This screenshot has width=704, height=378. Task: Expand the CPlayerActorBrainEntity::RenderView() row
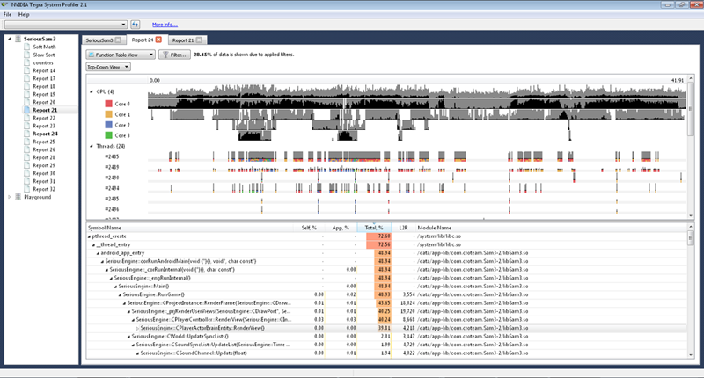(137, 328)
